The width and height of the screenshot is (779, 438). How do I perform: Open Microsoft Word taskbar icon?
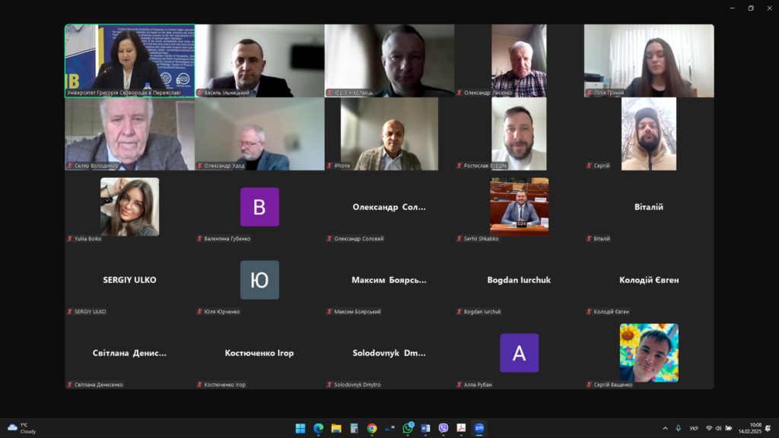point(425,428)
